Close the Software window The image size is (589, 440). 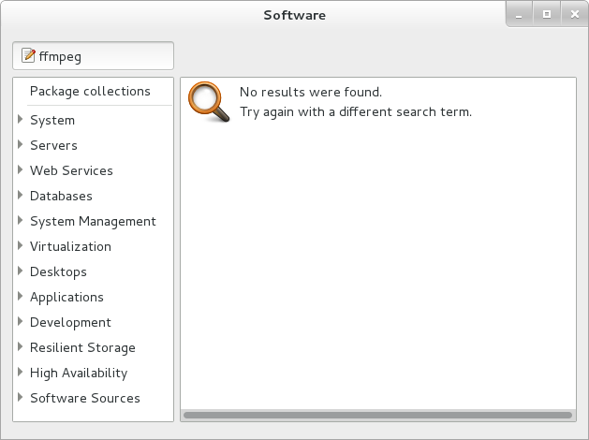tap(572, 13)
